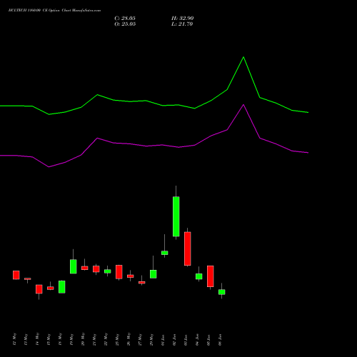Select the 02 Jun date label

coord(174,339)
